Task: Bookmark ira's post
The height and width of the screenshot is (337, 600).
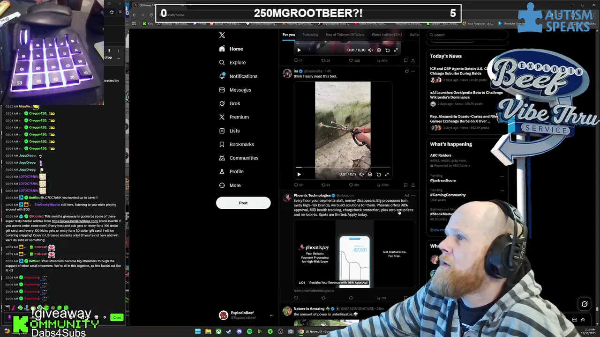Action: [x=405, y=185]
